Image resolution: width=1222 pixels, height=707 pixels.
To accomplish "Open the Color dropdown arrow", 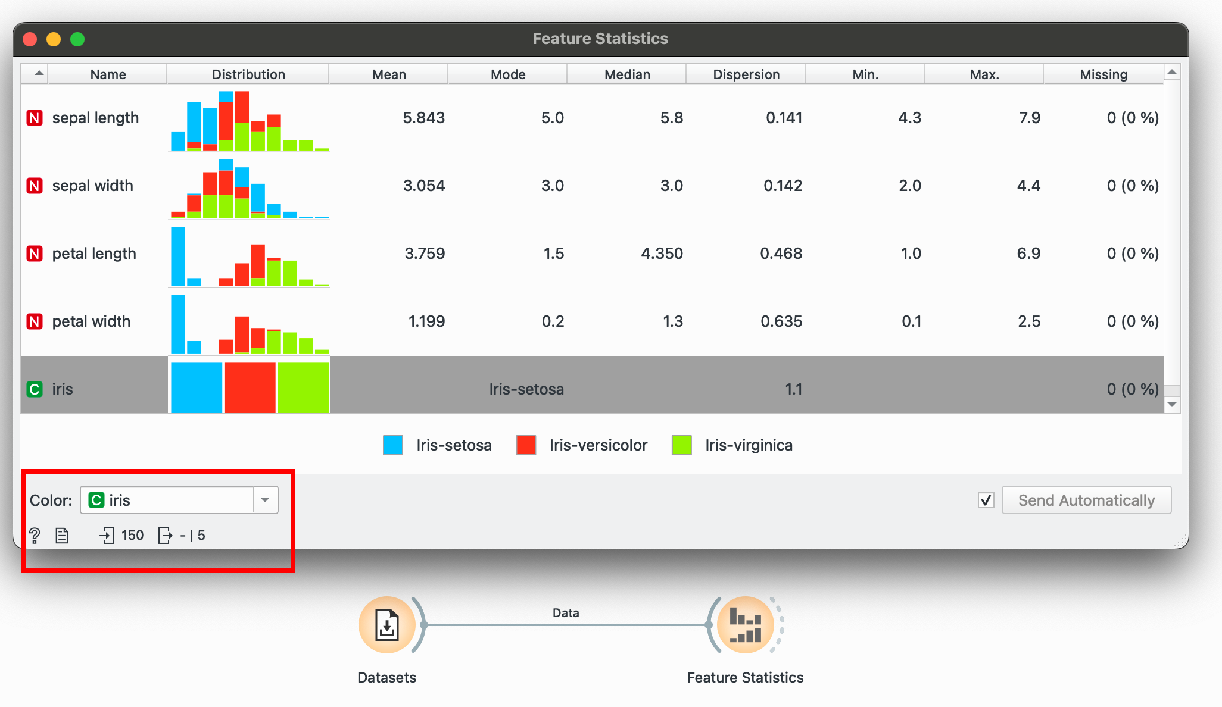I will 266,500.
